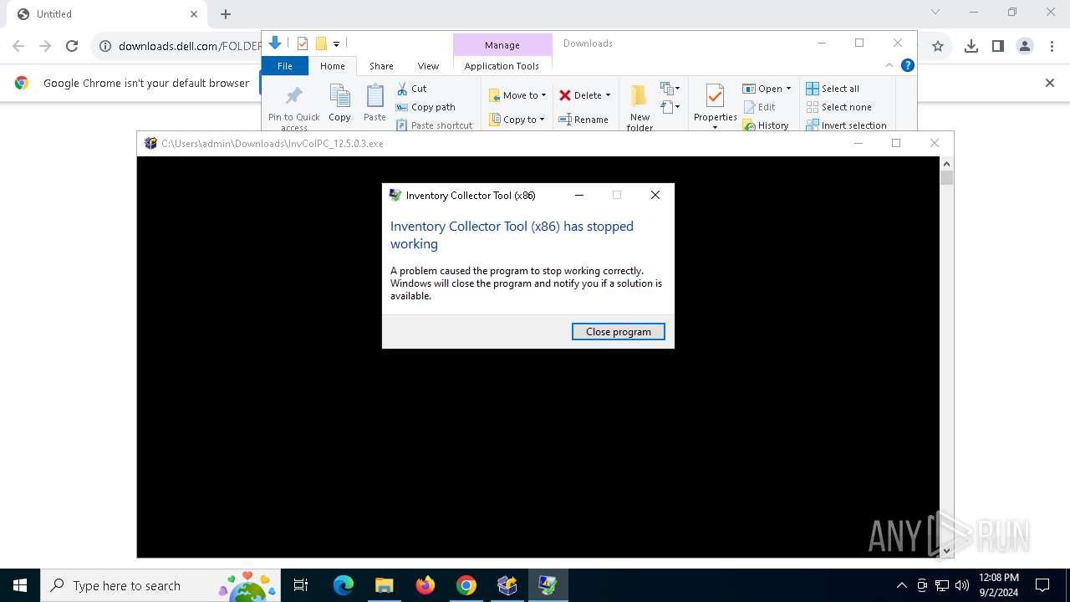Screen dimensions: 1070x602
Task: Click the History button
Action: (x=766, y=125)
